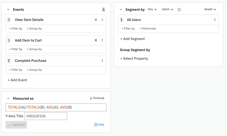
Task: Click + Add Segment
Action: pos(133,39)
